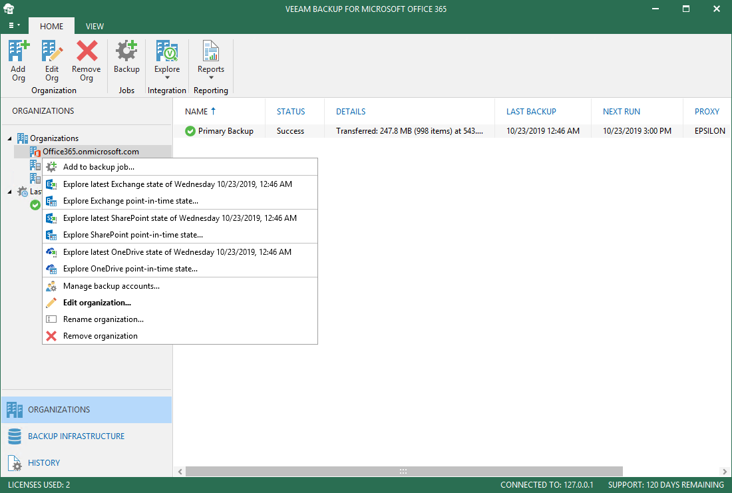Switch to the VIEW ribbon tab

[x=94, y=26]
